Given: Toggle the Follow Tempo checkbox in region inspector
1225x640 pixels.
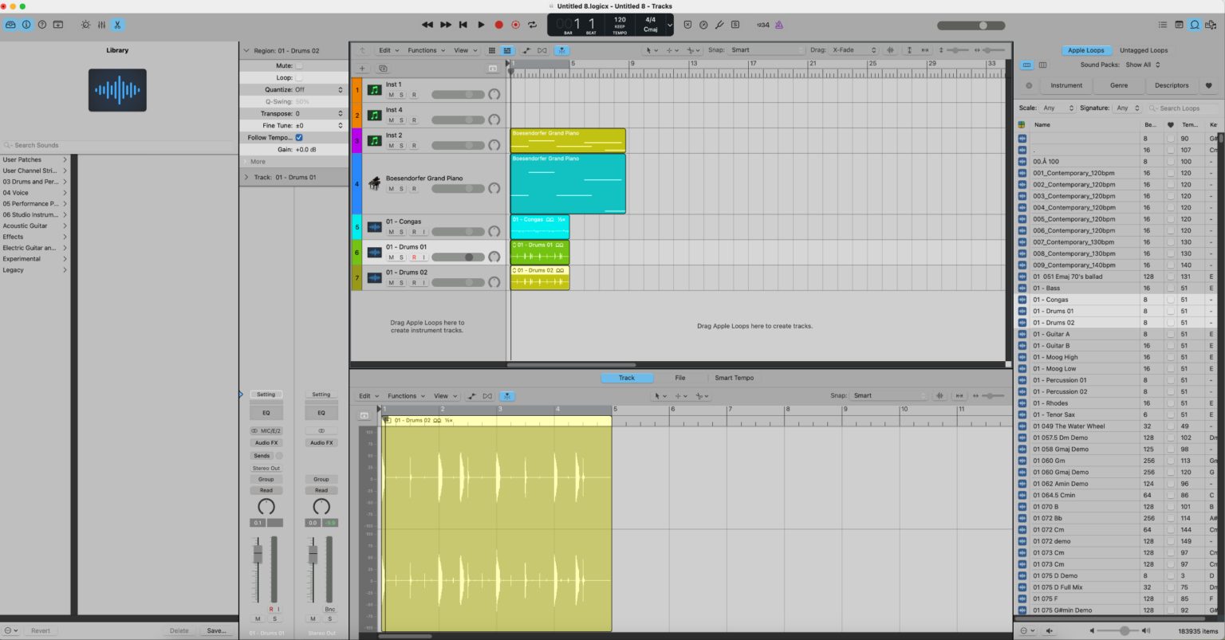Looking at the screenshot, I should click(x=298, y=137).
